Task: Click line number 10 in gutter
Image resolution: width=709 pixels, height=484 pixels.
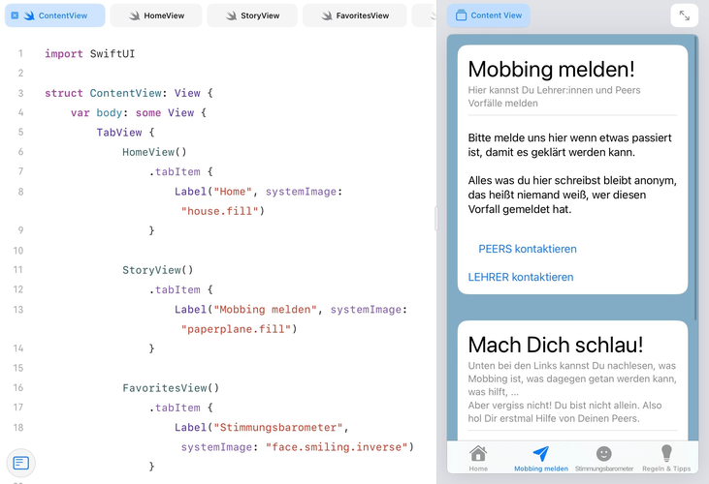Action: [x=18, y=251]
